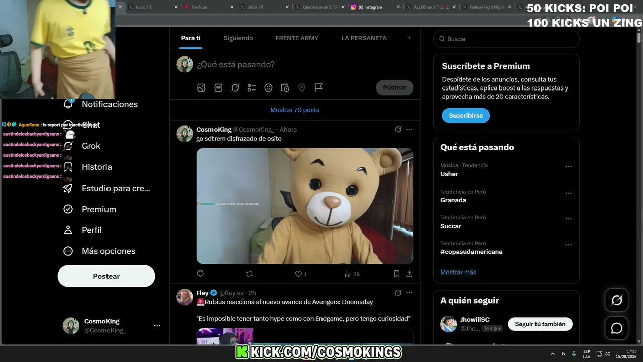Screen dimensions: 643x362
Task: Open the Más opciones circle icon
Action: click(x=68, y=251)
